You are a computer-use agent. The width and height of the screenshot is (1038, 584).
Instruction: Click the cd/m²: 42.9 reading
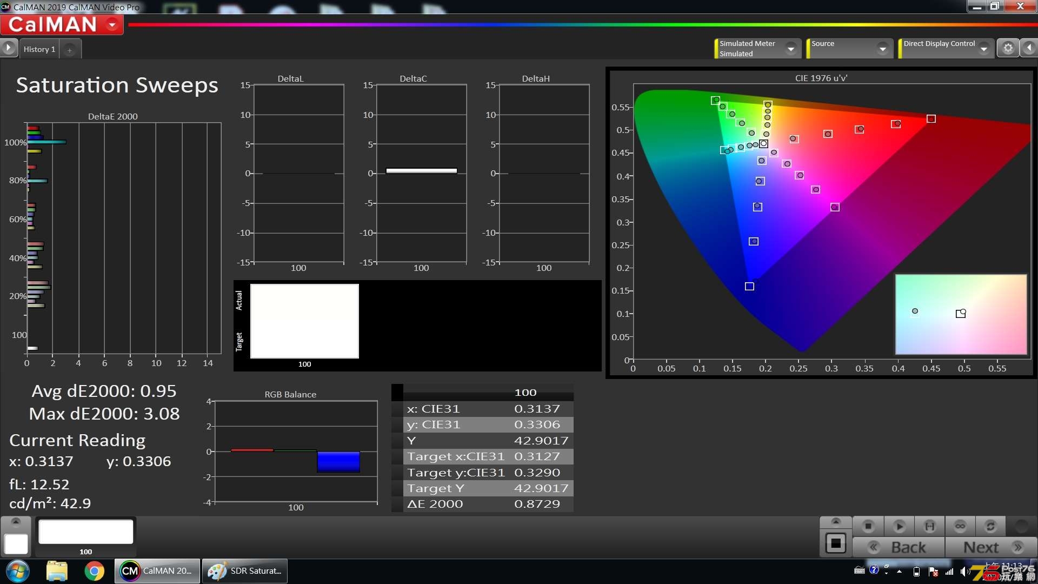coord(50,503)
